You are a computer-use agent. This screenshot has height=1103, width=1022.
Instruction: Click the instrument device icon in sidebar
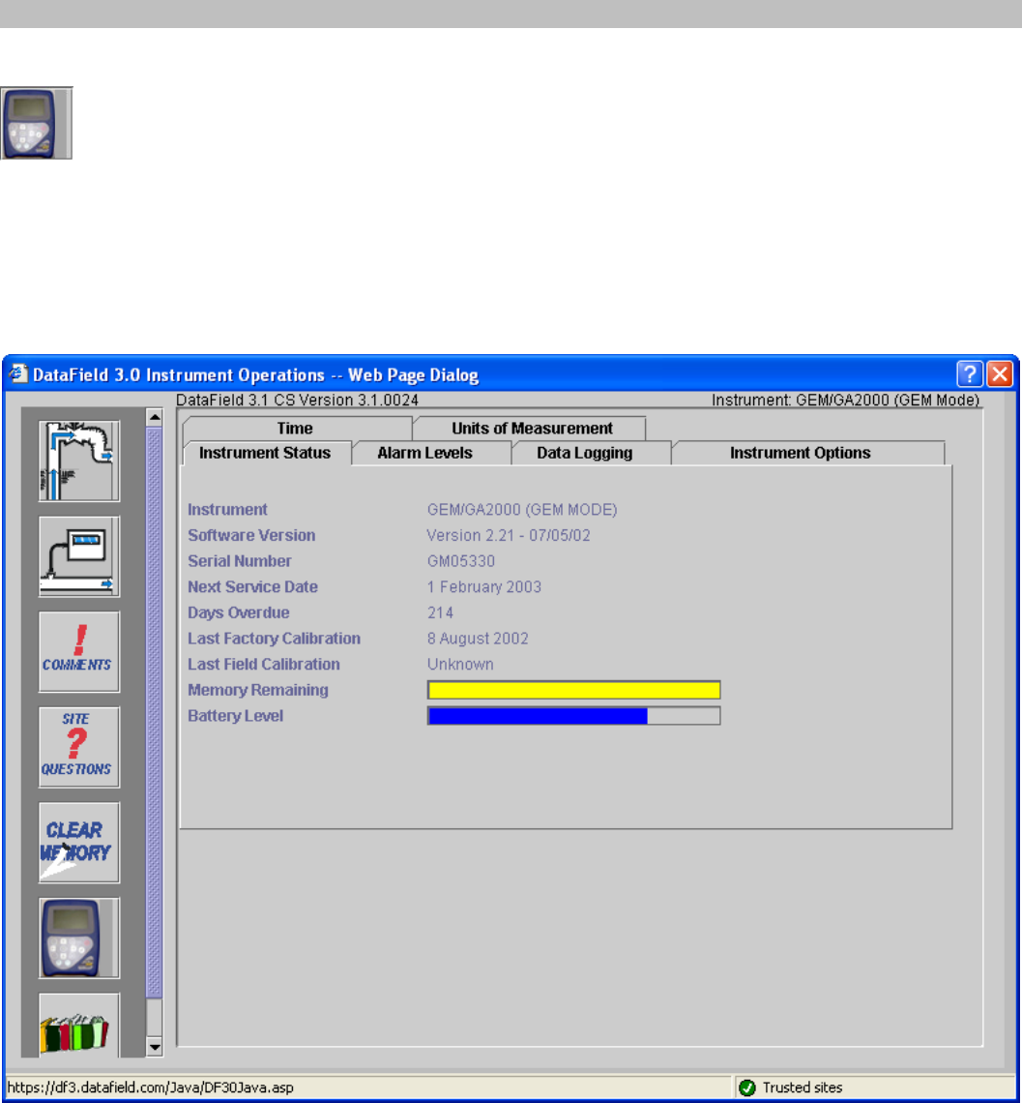click(x=78, y=938)
